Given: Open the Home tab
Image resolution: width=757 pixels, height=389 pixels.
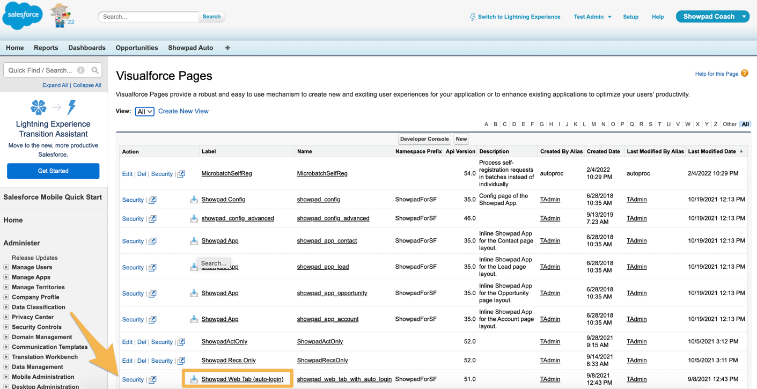Looking at the screenshot, I should point(15,48).
